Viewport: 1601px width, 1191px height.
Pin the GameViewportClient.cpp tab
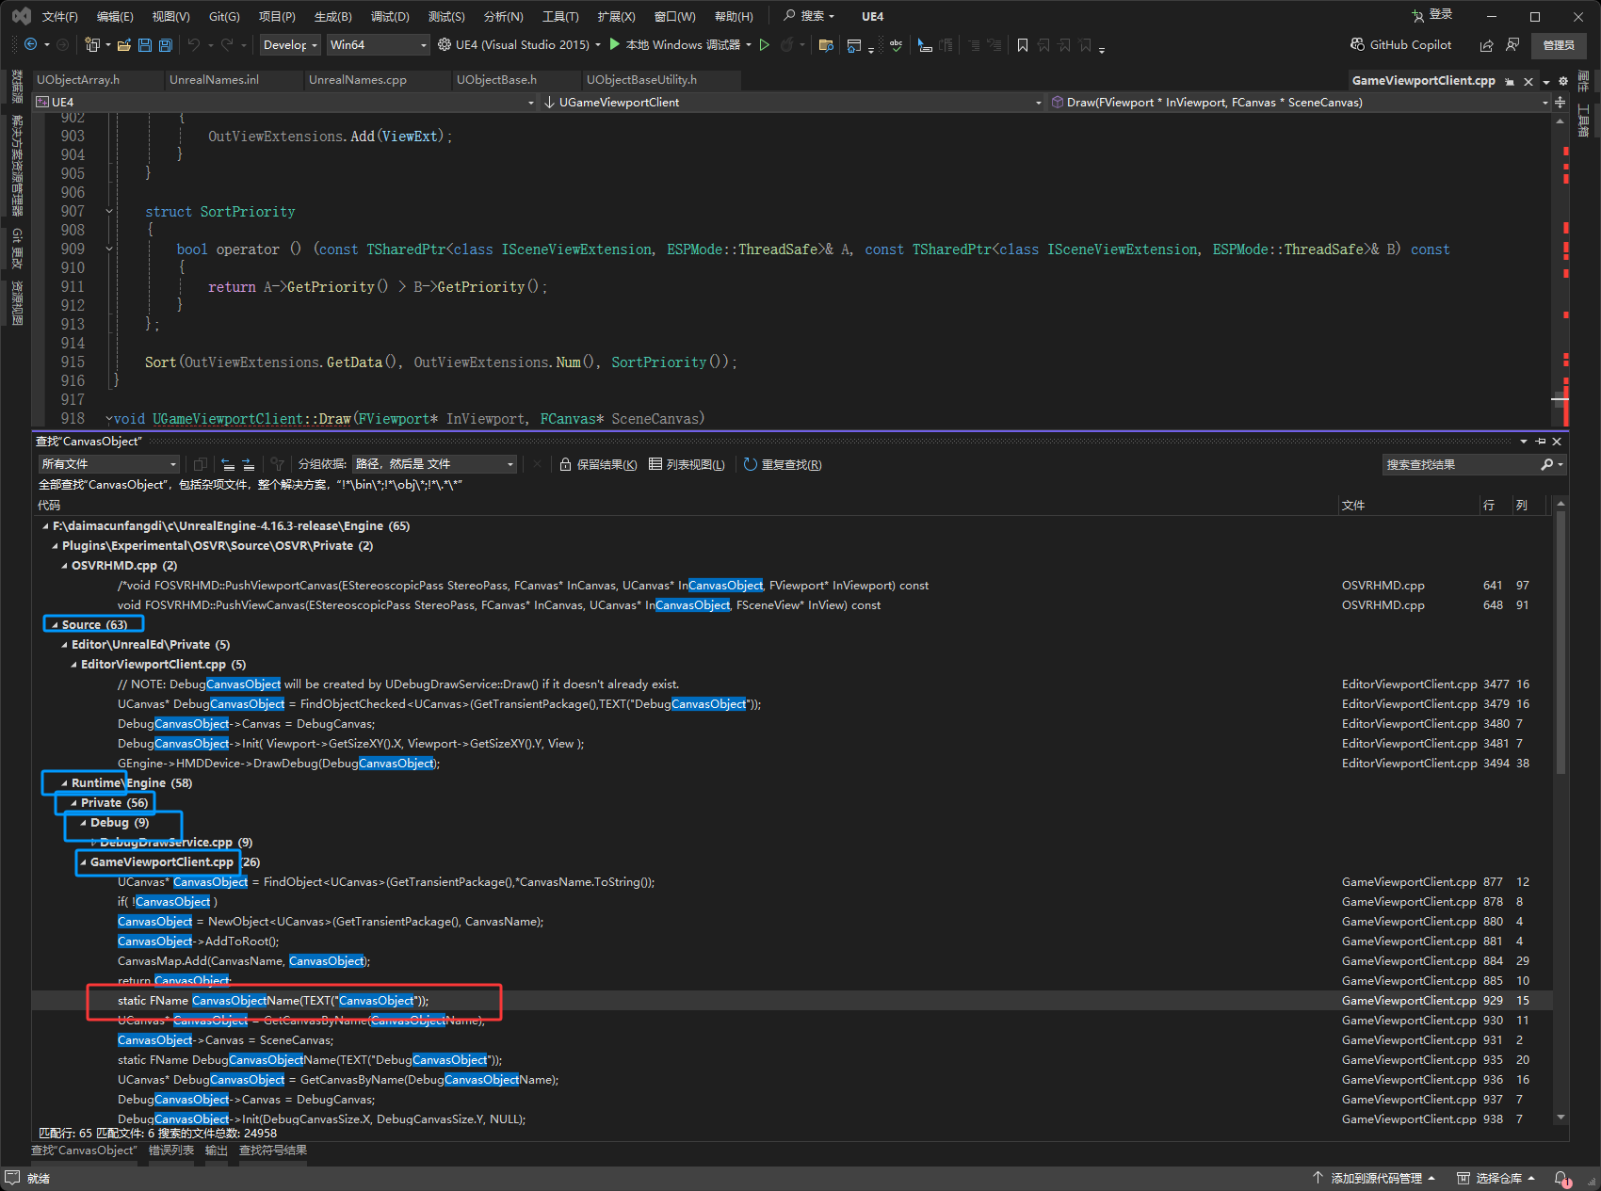pyautogui.click(x=1510, y=81)
